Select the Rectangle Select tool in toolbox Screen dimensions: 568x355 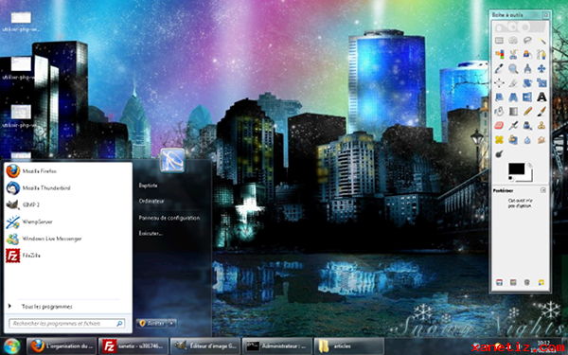point(499,40)
